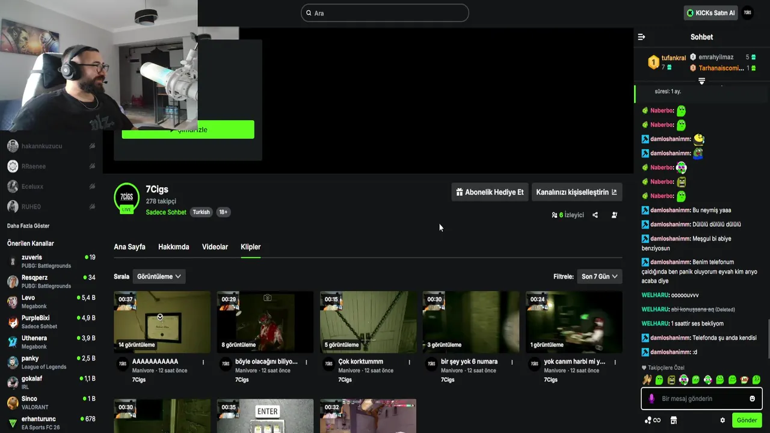
Task: Click the 18+ tag
Action: 223,212
